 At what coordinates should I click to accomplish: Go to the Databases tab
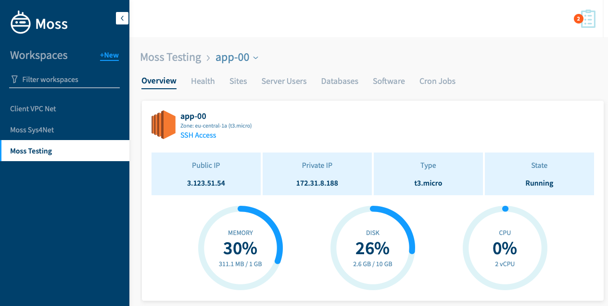(x=340, y=81)
